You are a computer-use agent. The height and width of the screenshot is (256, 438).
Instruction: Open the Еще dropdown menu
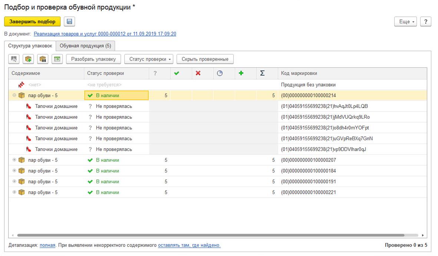tap(406, 22)
